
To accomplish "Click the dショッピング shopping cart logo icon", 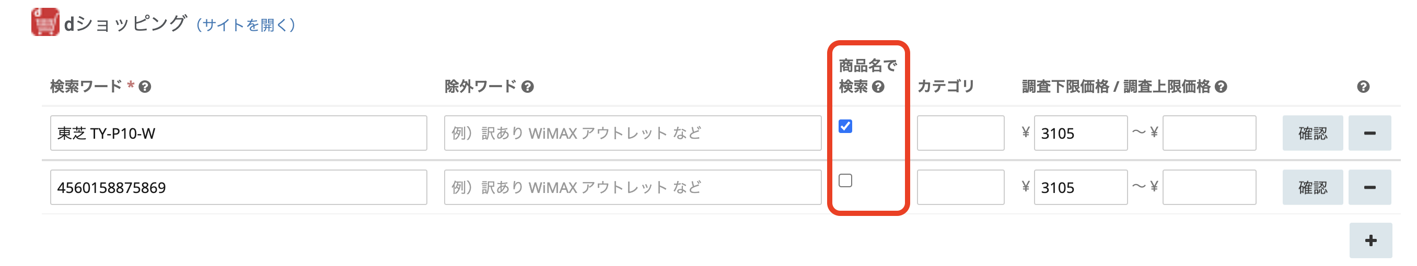I will [45, 22].
